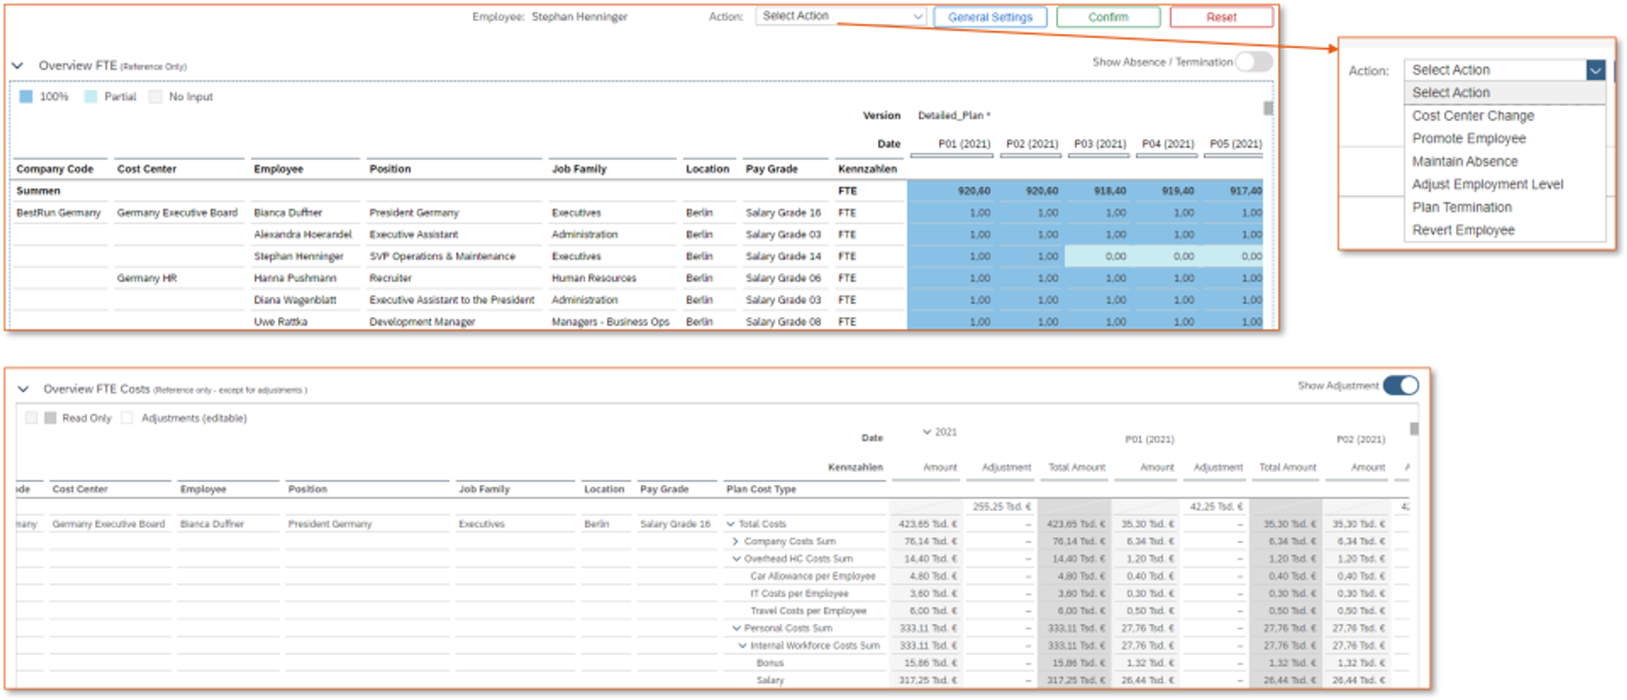
Task: Click the No Input legend swatch
Action: coord(155,97)
